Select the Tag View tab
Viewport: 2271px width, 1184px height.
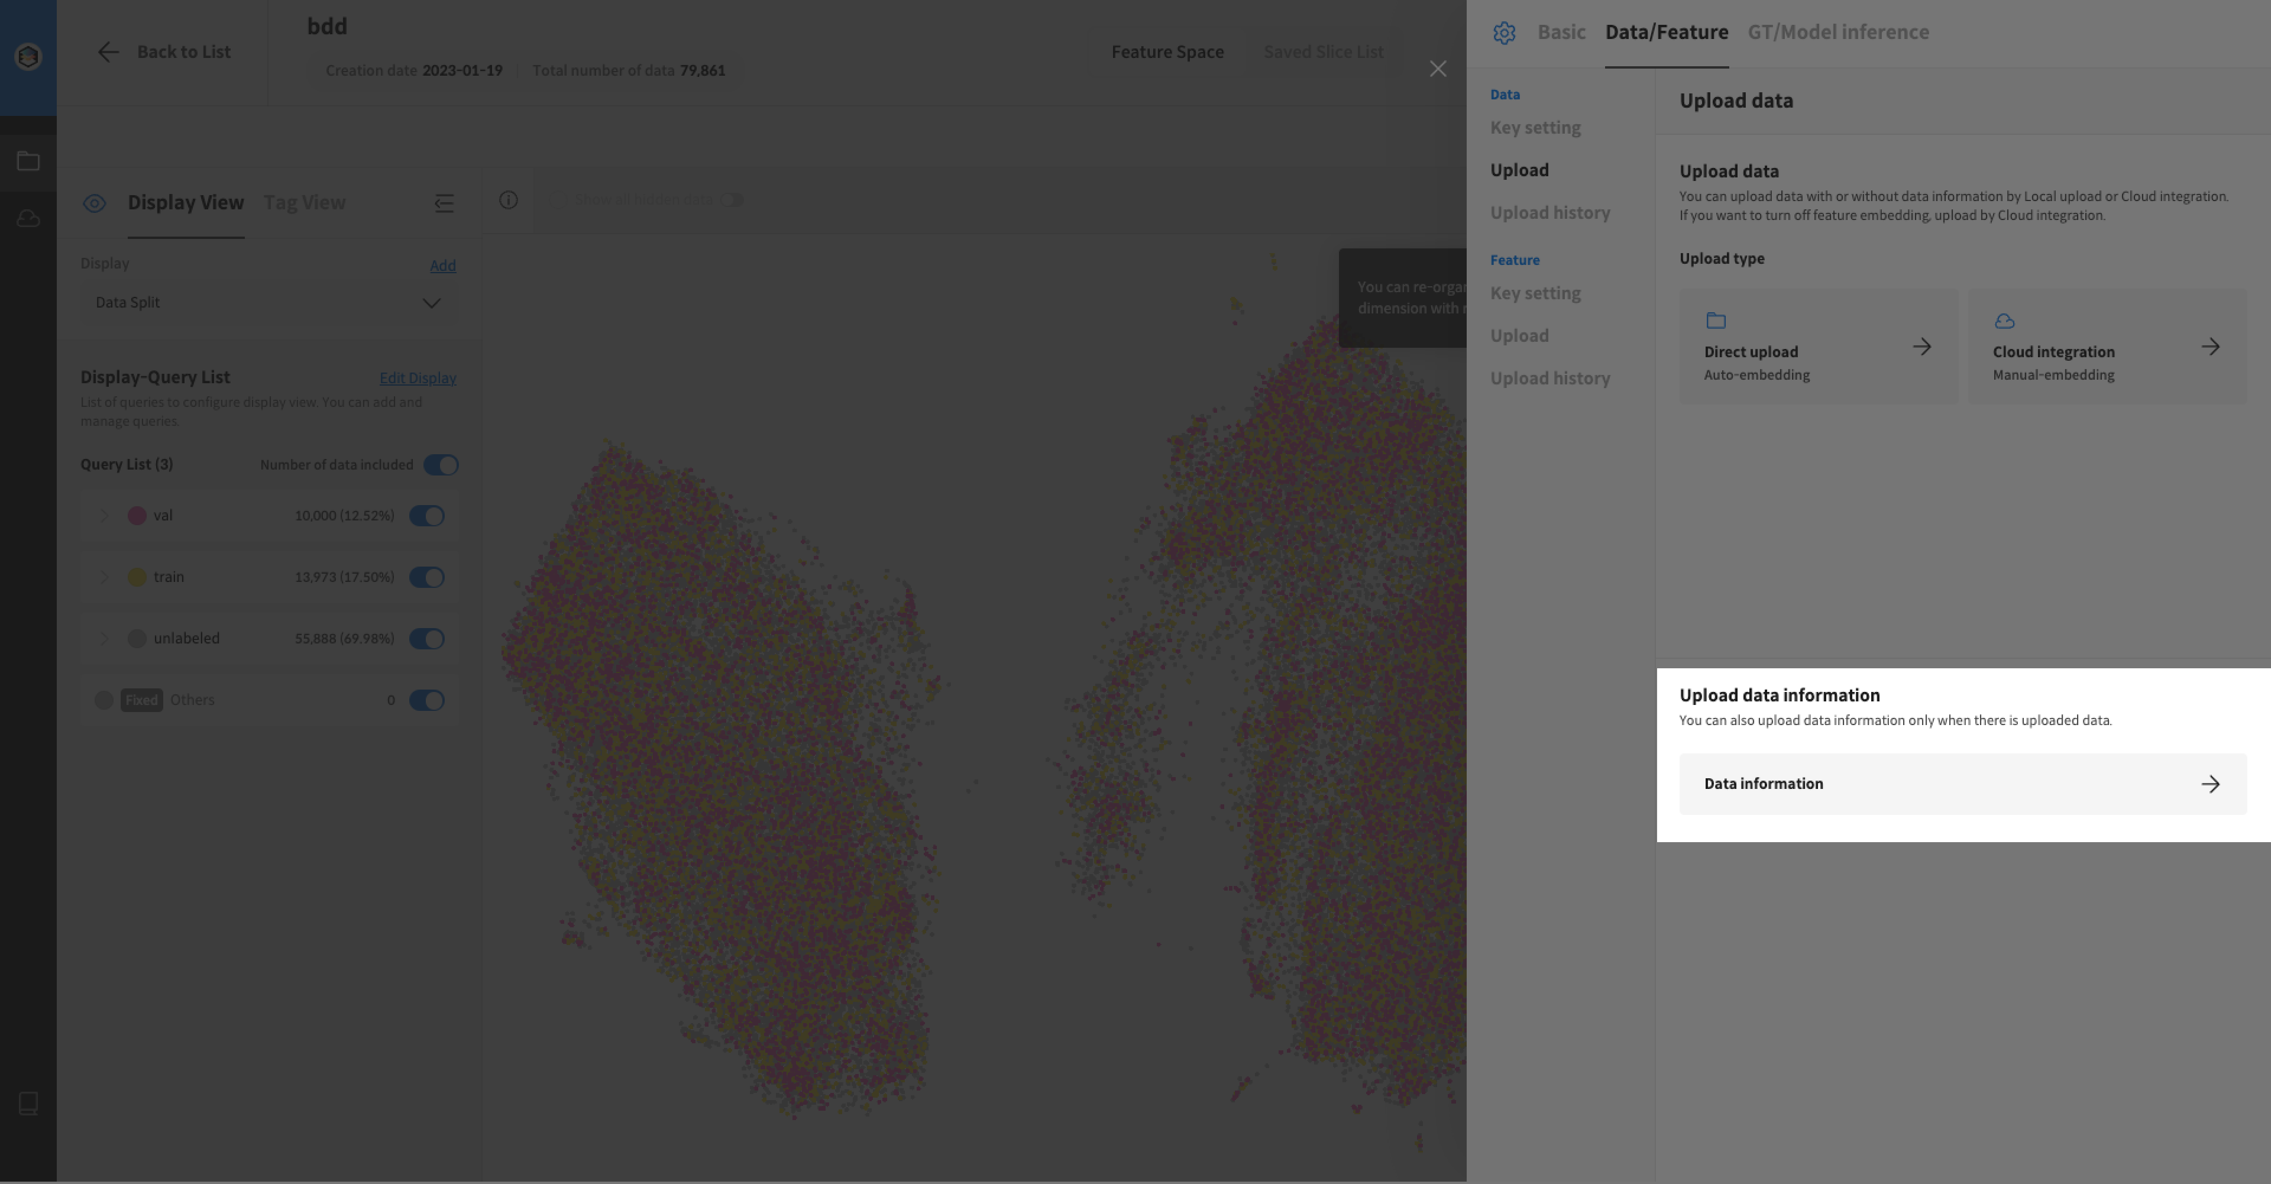[304, 203]
